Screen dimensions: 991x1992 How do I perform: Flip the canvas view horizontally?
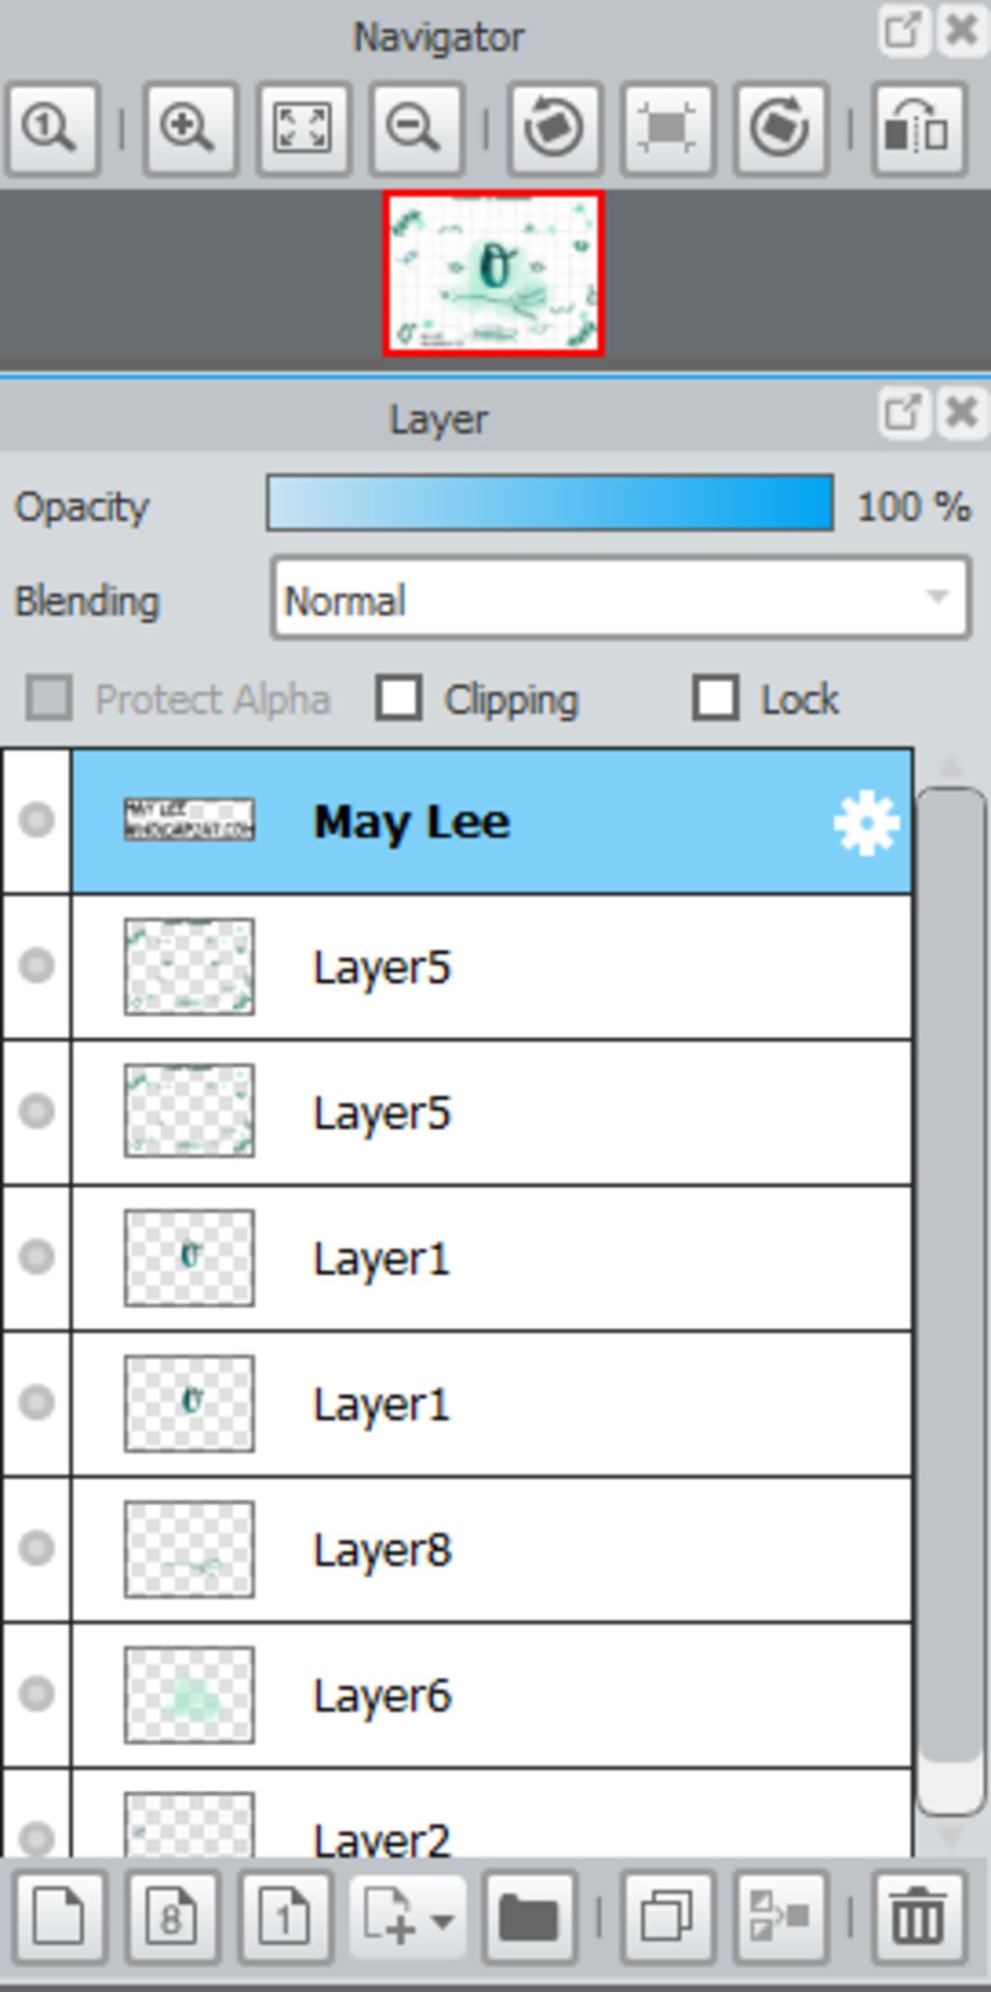(918, 129)
